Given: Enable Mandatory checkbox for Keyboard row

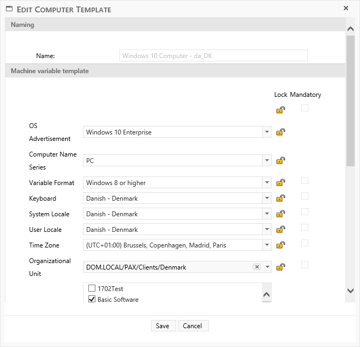Looking at the screenshot, I should click(x=305, y=196).
